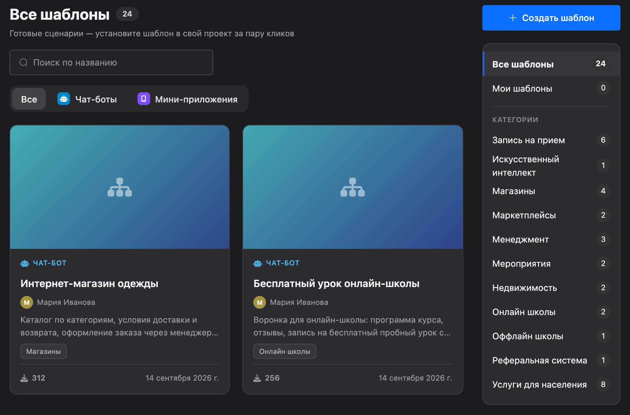Select the Недвижимость category
630x415 pixels.
pyautogui.click(x=551, y=288)
